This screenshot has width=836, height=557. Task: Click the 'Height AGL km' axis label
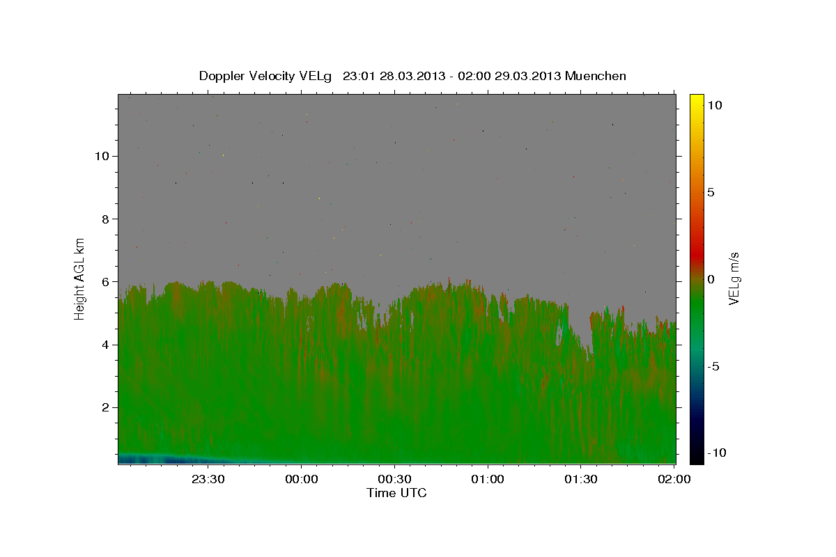click(80, 278)
